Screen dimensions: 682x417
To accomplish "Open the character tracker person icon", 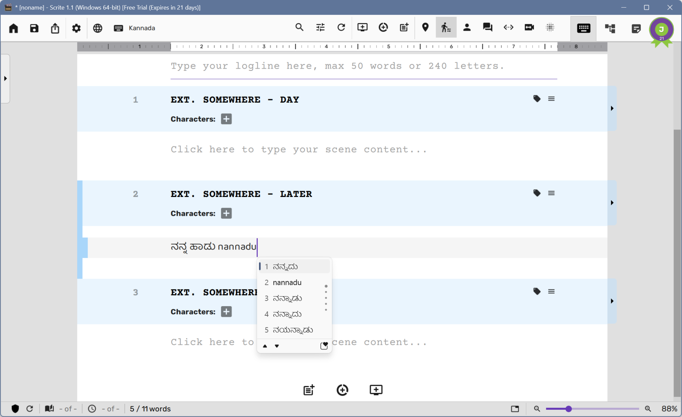I will click(x=467, y=27).
